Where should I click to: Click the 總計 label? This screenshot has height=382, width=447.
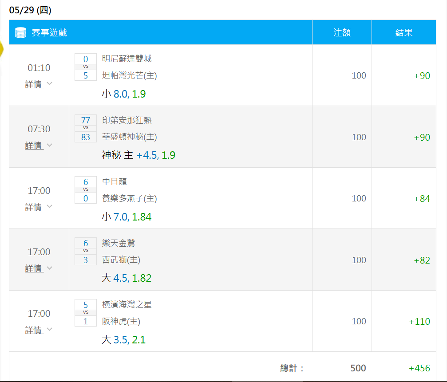[292, 368]
